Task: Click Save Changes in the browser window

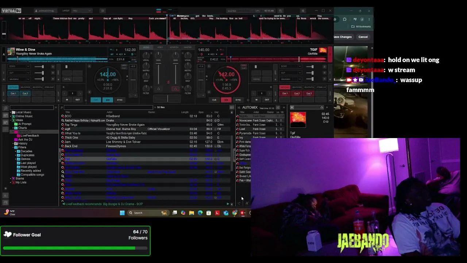Action: [x=343, y=37]
